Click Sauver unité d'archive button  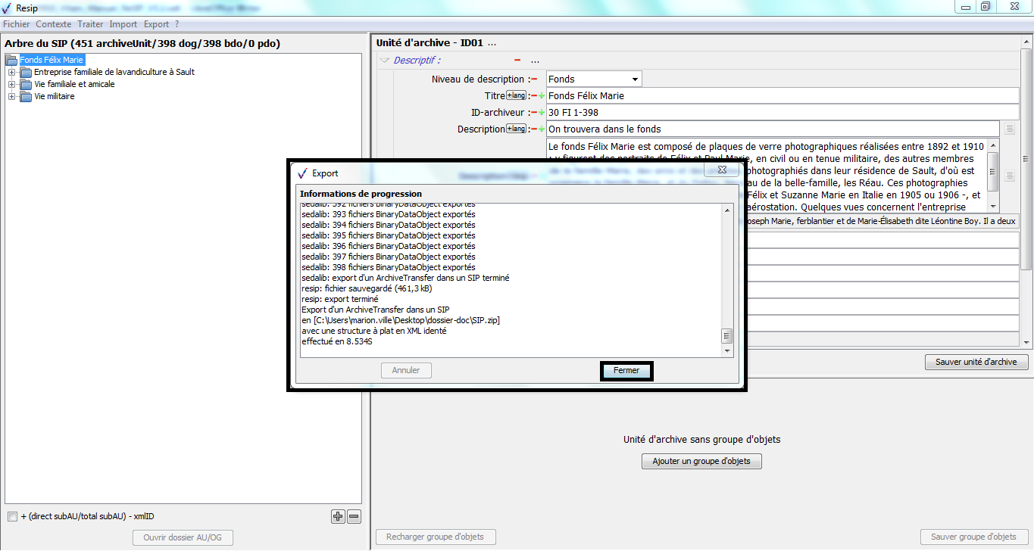pos(976,362)
